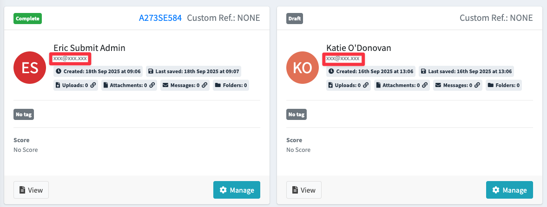Click the link icon beside Eric's Messages count
Screen dimensions: 547x207
204,85
